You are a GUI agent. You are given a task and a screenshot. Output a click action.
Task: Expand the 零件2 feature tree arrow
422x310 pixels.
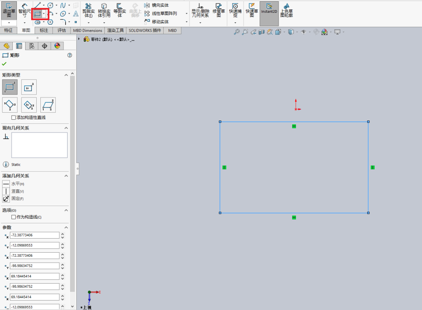tap(79, 39)
